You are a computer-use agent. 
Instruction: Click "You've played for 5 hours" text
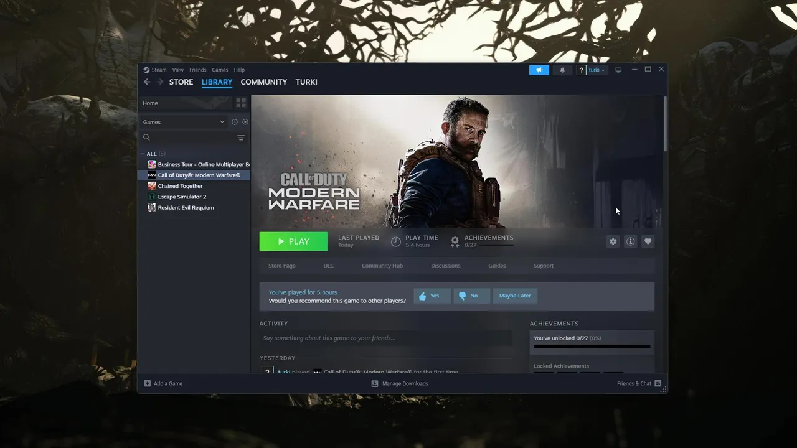(303, 292)
